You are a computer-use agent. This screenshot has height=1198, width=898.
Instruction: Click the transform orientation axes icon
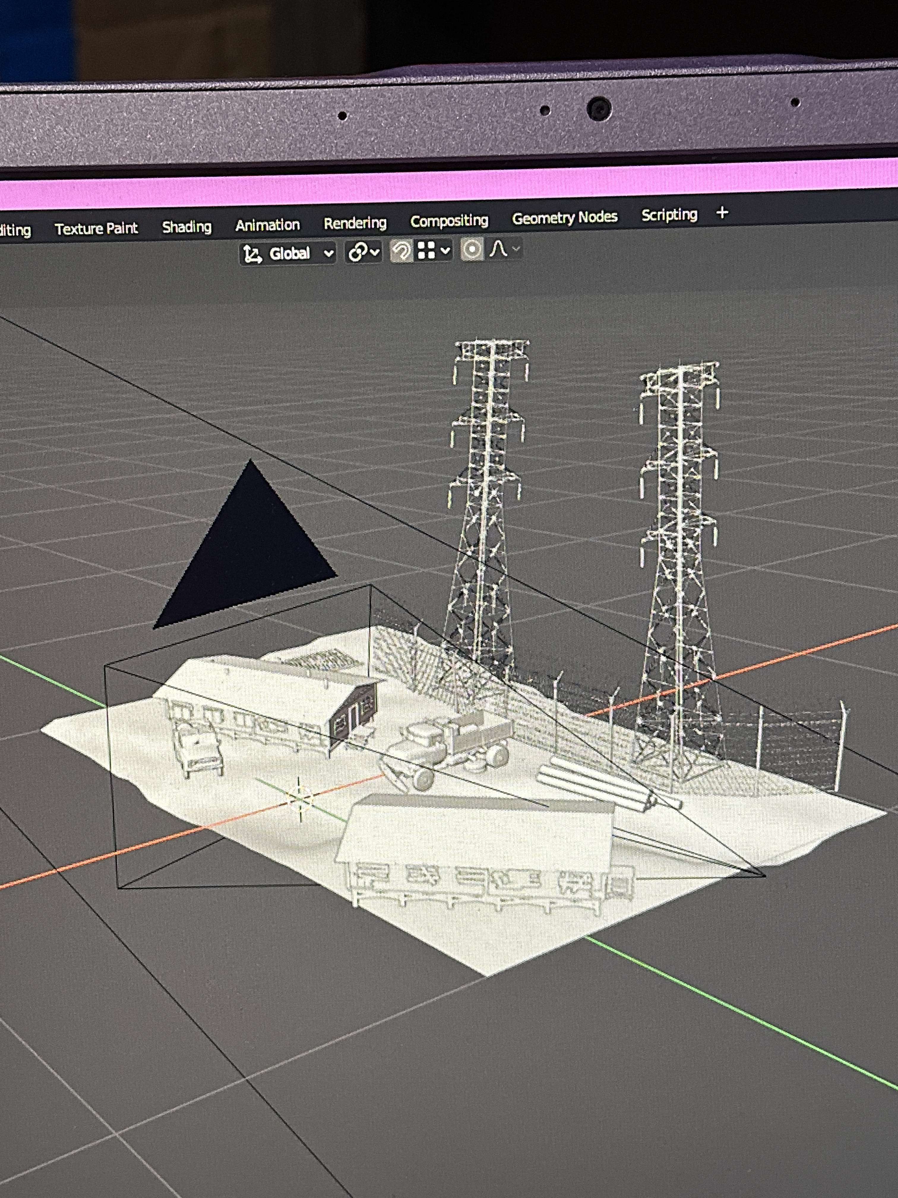pyautogui.click(x=252, y=253)
